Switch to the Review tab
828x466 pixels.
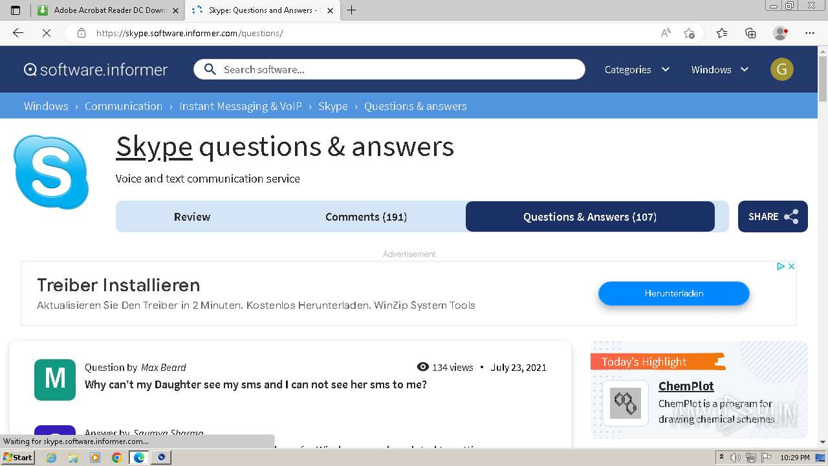tap(192, 217)
